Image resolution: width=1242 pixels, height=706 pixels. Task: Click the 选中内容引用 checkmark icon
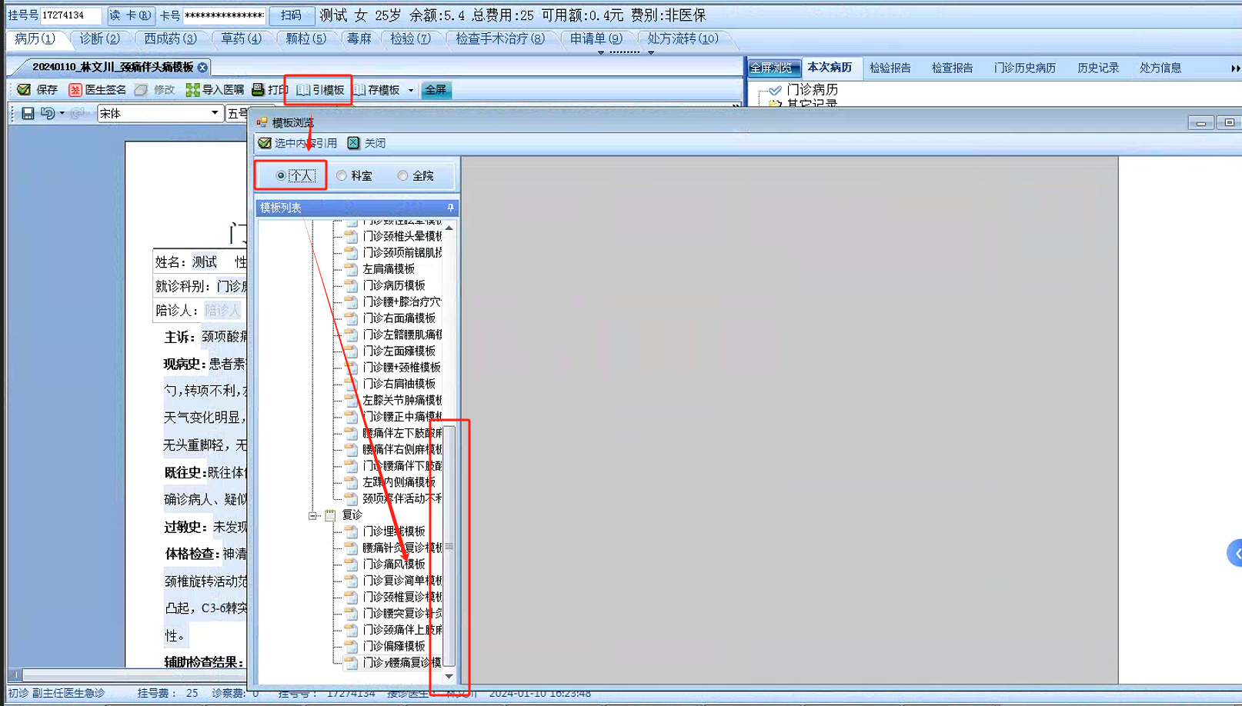[x=265, y=143]
